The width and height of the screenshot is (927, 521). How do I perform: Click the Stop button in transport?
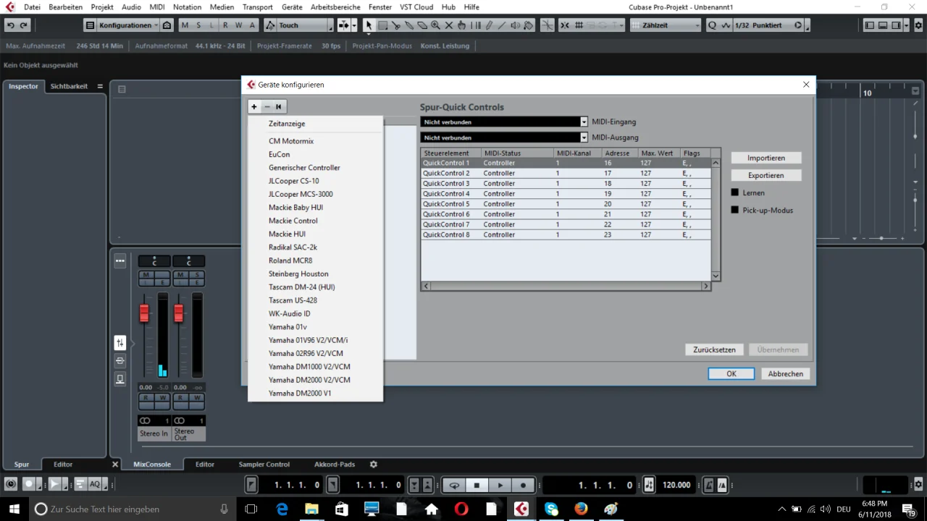pos(477,485)
